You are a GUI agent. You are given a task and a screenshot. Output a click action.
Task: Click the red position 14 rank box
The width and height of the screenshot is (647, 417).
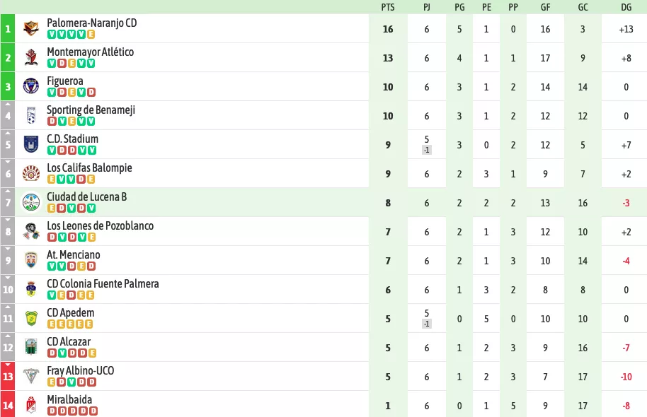(8, 406)
